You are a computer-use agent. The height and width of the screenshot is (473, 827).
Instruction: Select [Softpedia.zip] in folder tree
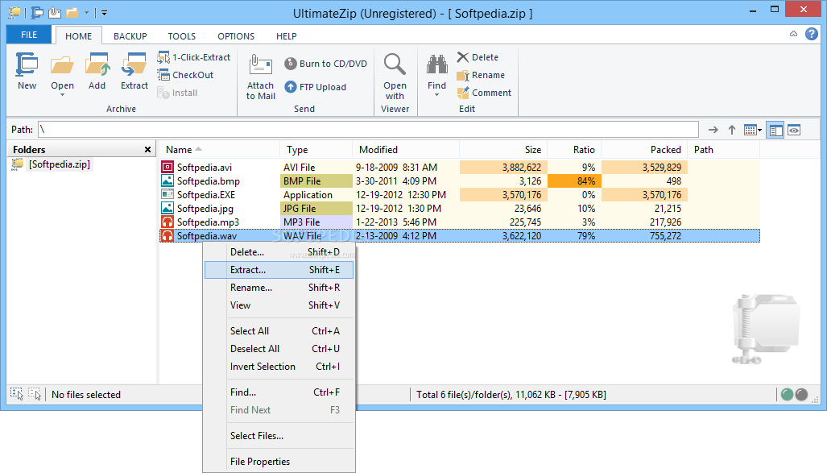(59, 164)
